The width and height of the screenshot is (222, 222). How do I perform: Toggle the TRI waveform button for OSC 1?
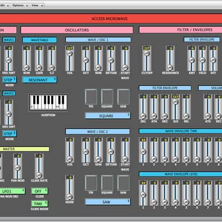point(91,97)
